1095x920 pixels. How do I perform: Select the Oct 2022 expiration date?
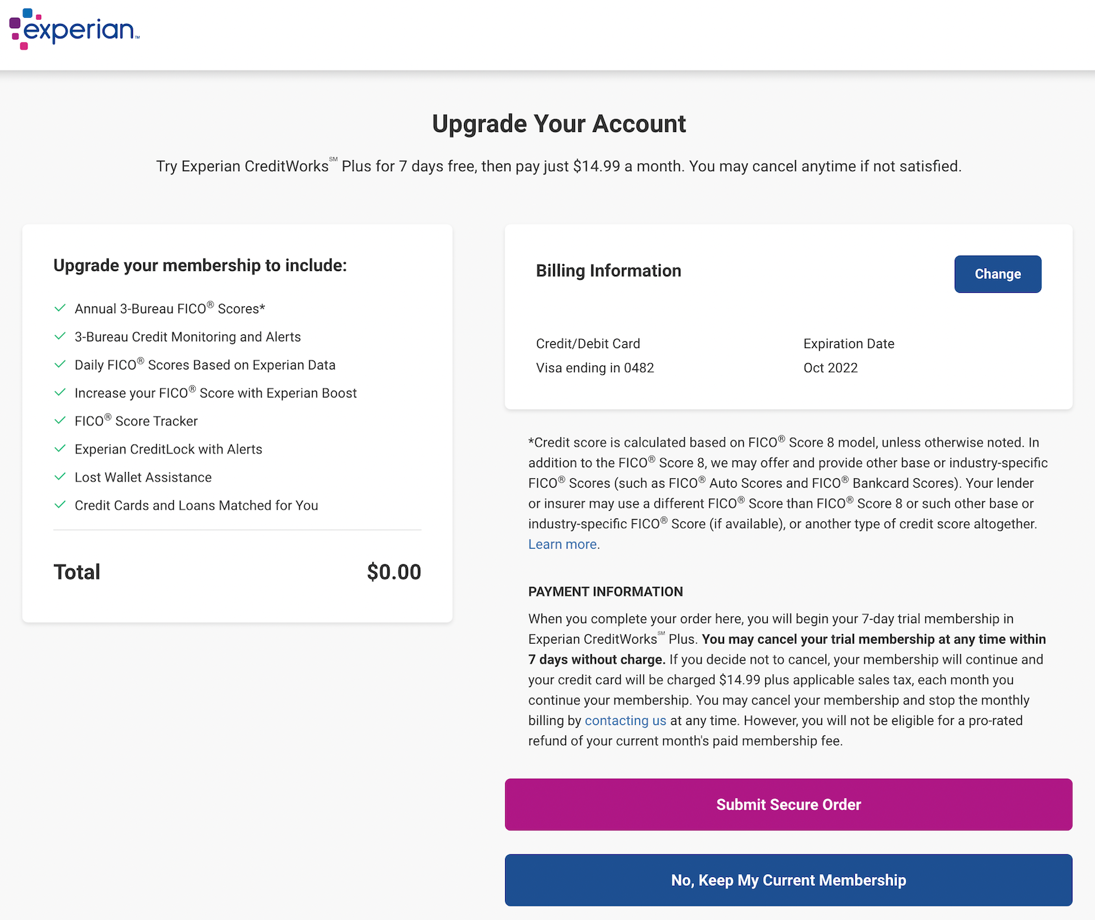830,367
